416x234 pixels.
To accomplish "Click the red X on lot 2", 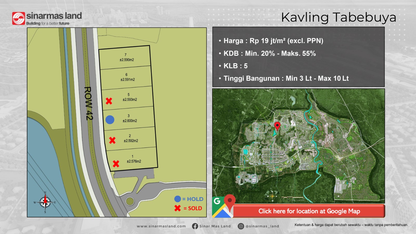I will 112,140.
